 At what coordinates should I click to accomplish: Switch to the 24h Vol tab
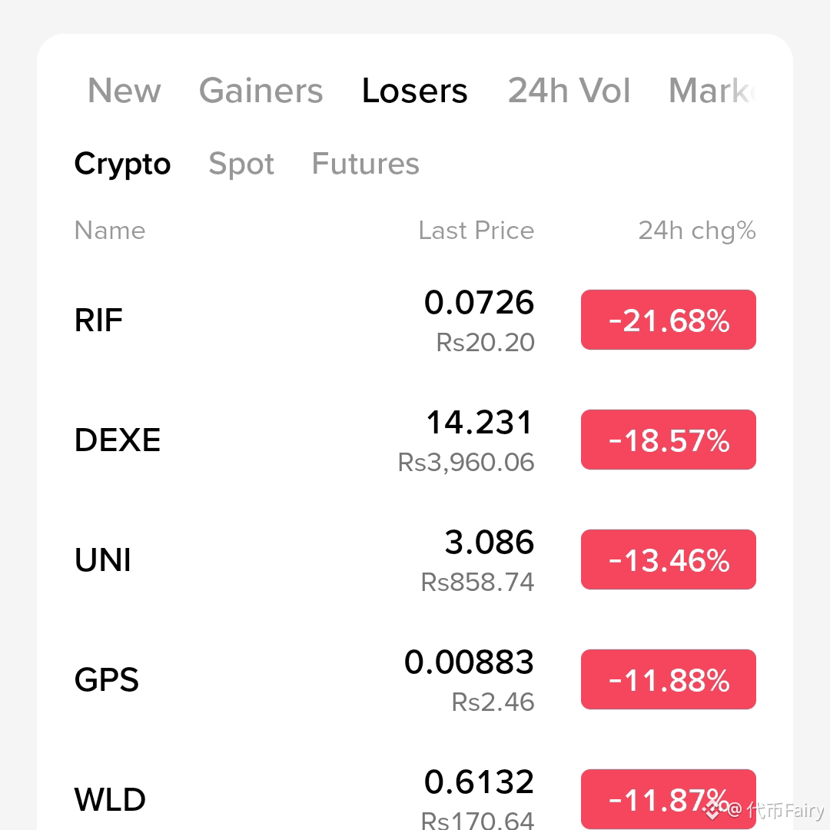569,91
